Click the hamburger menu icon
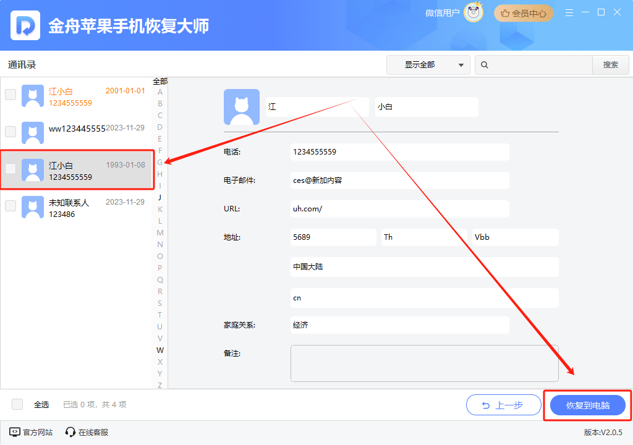 click(569, 12)
